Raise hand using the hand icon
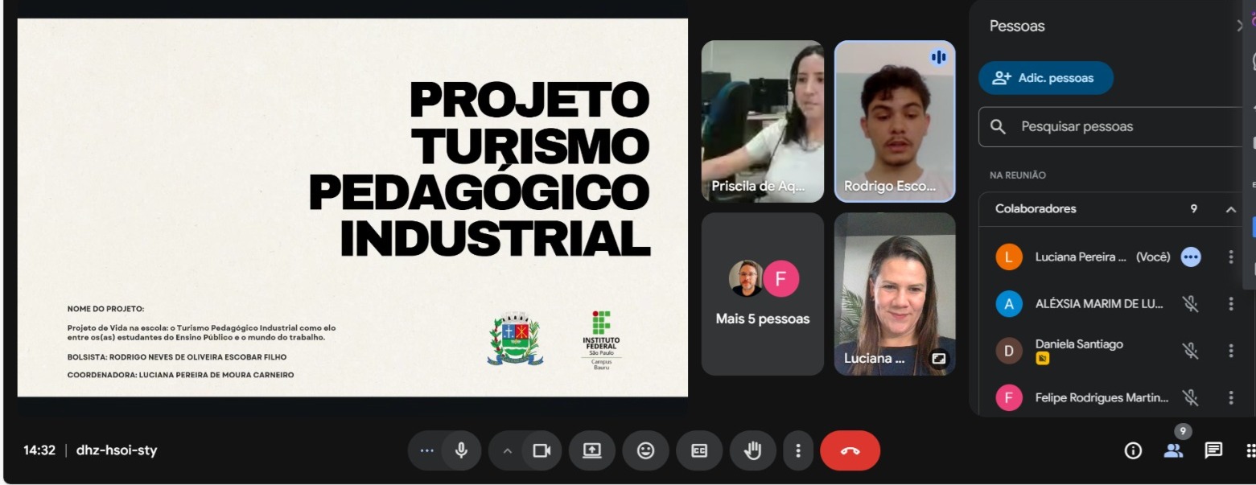 pos(752,450)
